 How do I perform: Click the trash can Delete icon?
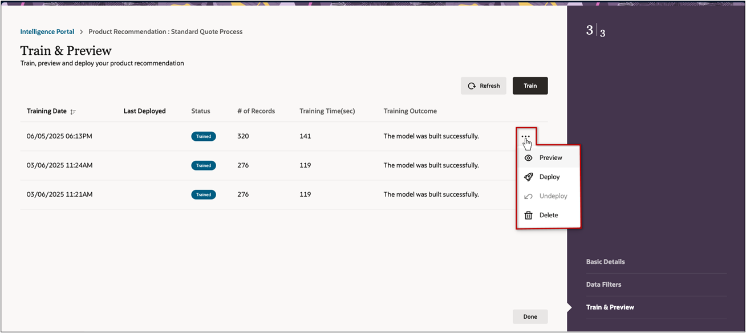tap(528, 216)
